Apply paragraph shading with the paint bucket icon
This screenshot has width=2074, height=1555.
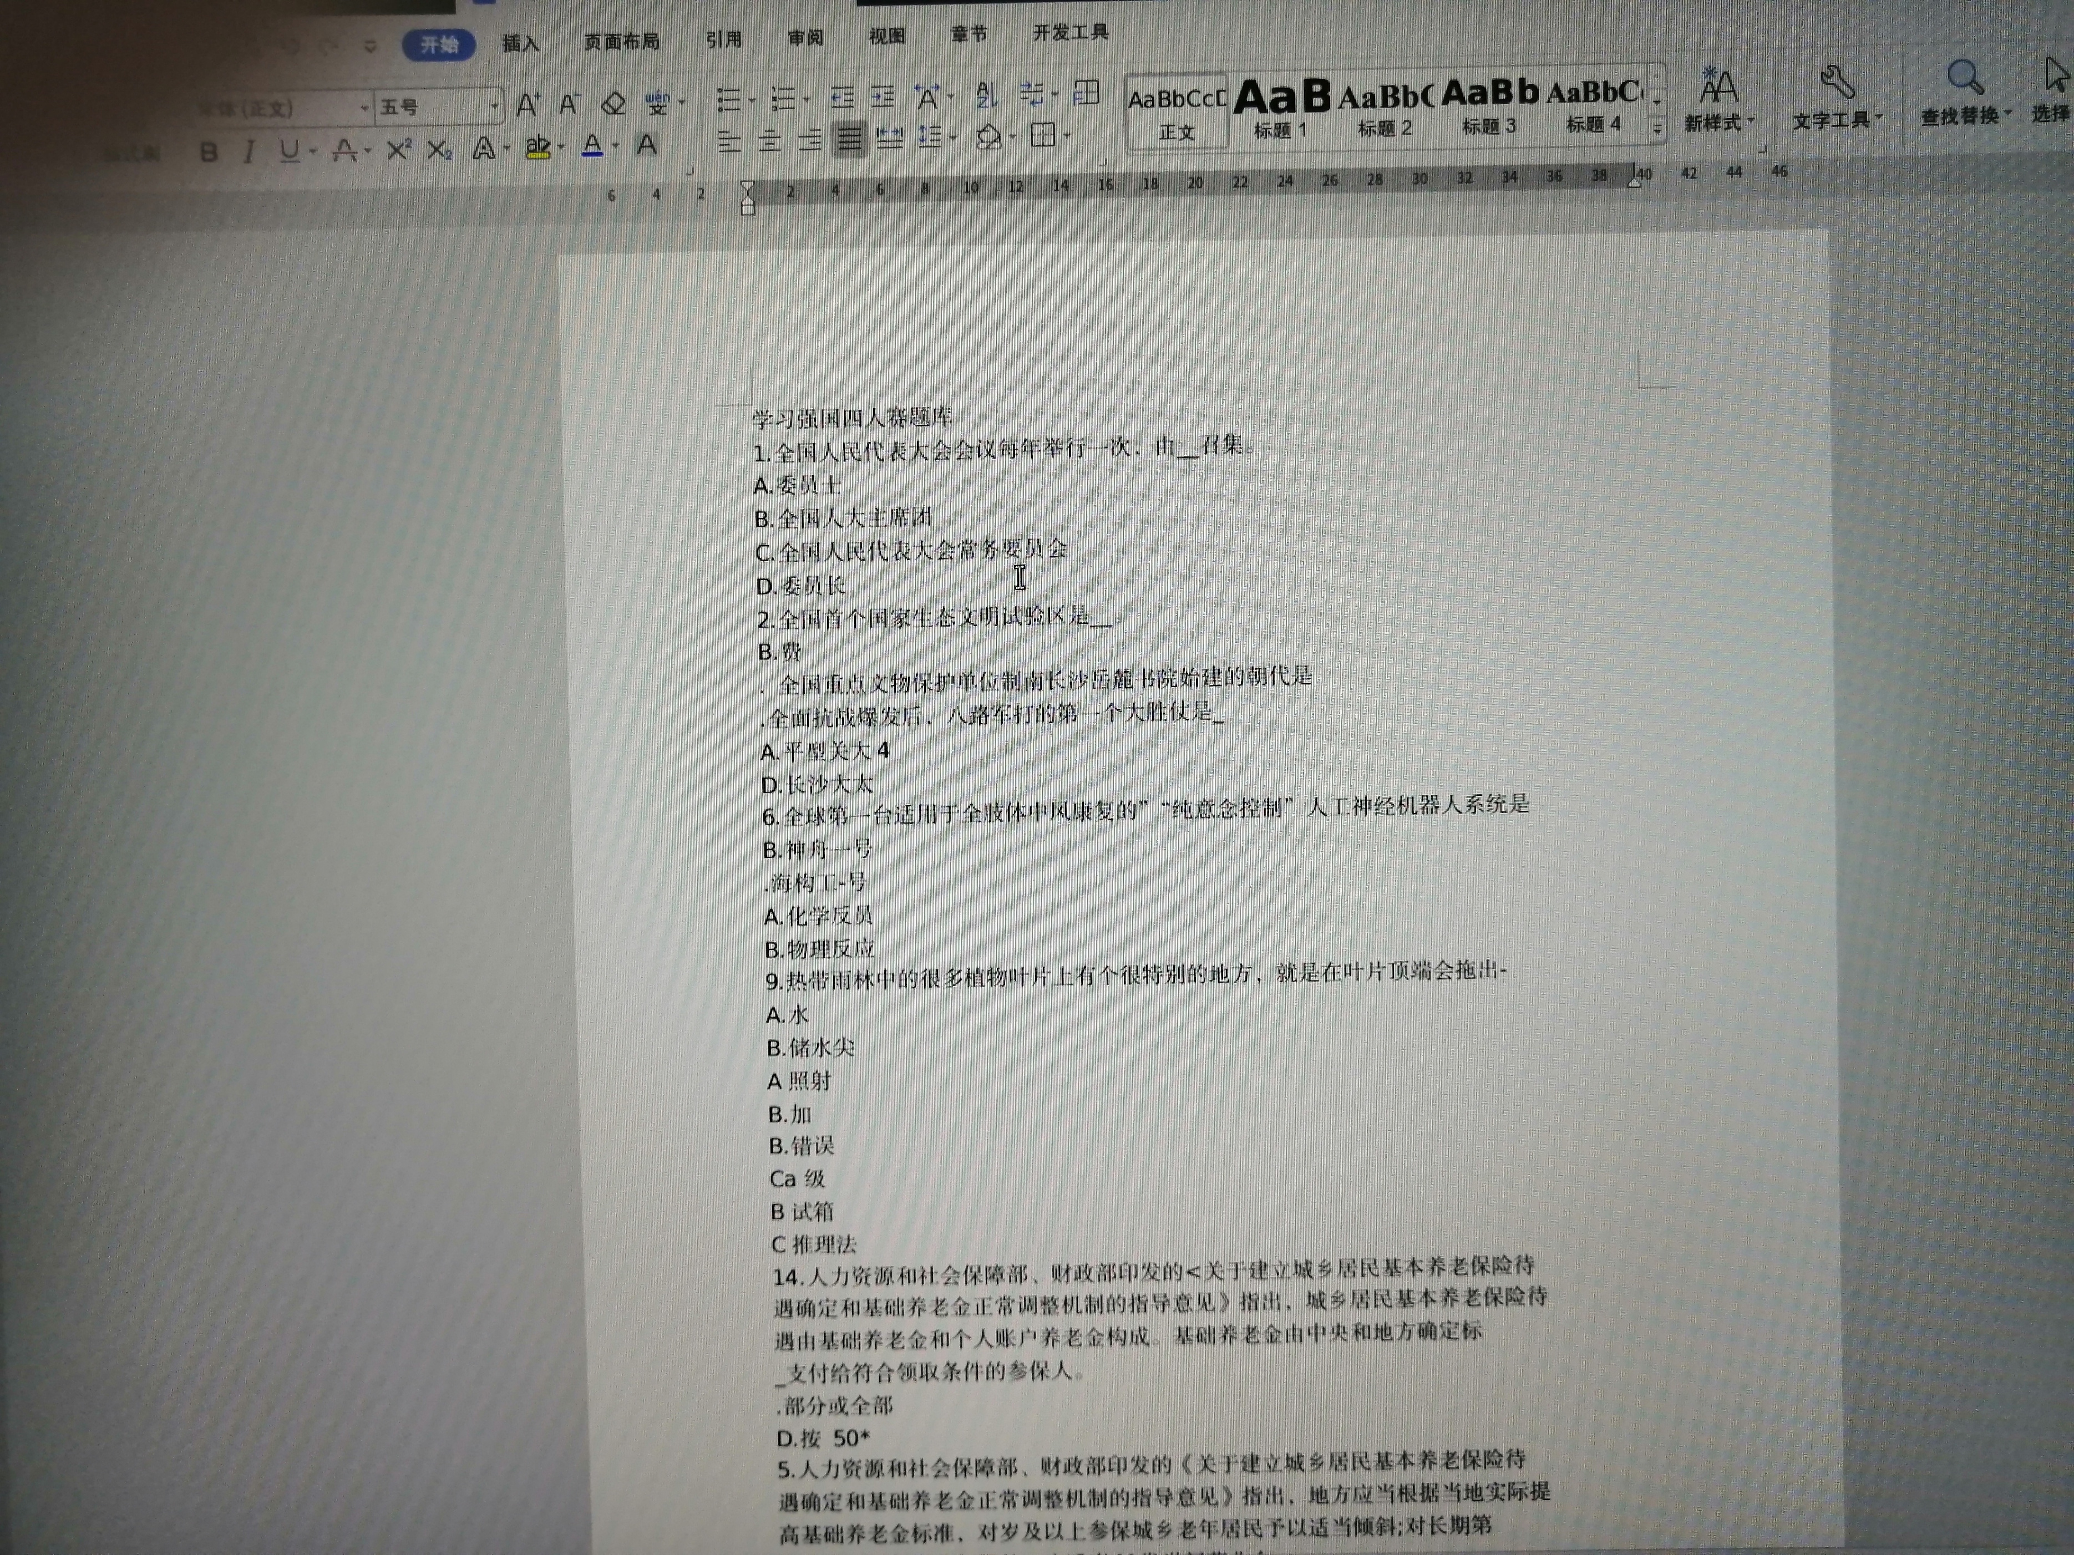point(988,137)
